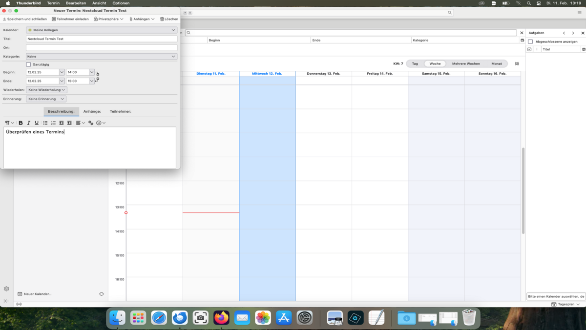Screen dimensions: 586x330
Task: Switch to the Teilnehmer tab
Action: pos(120,111)
